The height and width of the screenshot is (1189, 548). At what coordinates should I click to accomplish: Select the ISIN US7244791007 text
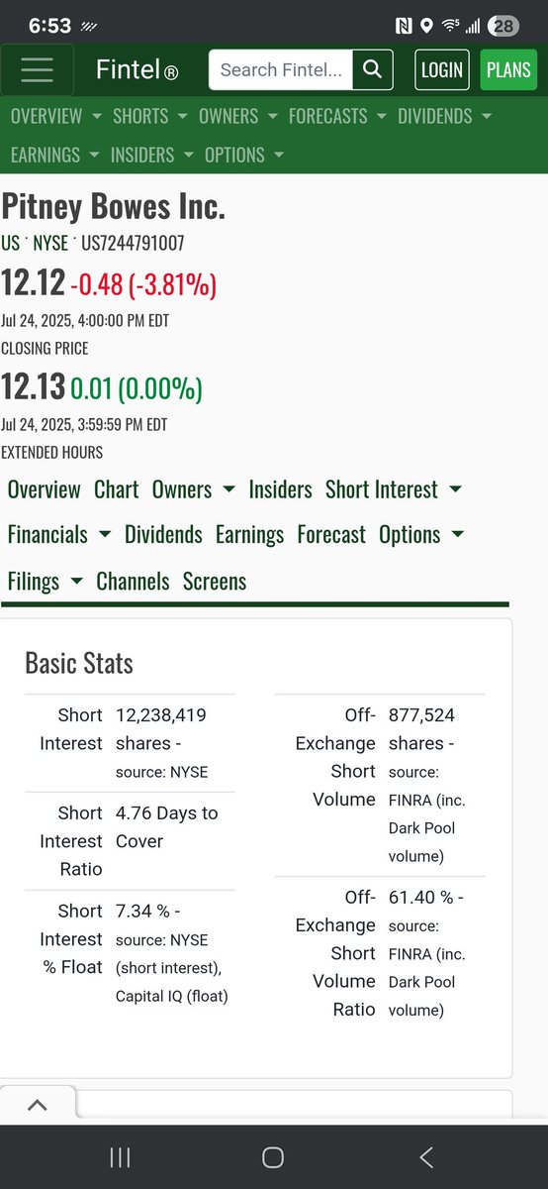coord(133,243)
